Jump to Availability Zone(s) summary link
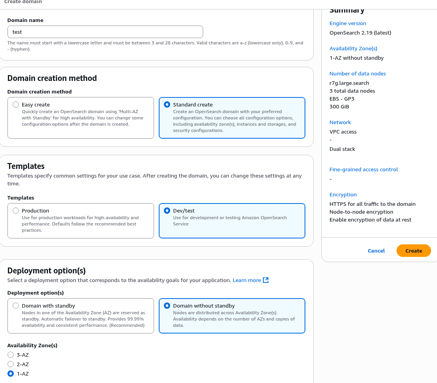437x383 pixels. (353, 48)
